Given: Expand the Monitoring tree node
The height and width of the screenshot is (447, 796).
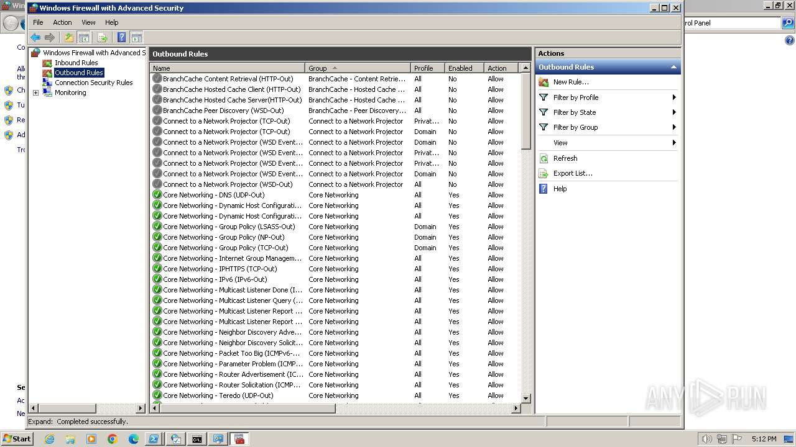Looking at the screenshot, I should pos(35,93).
